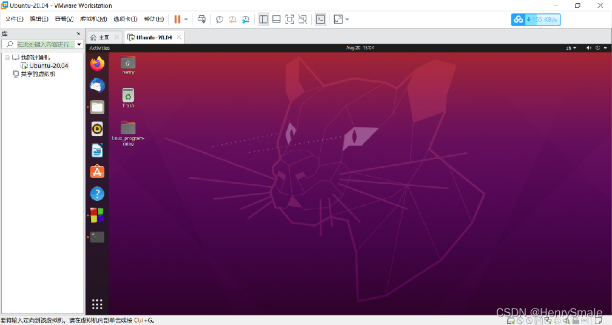Open the 选项卡(T) menu

126,19
